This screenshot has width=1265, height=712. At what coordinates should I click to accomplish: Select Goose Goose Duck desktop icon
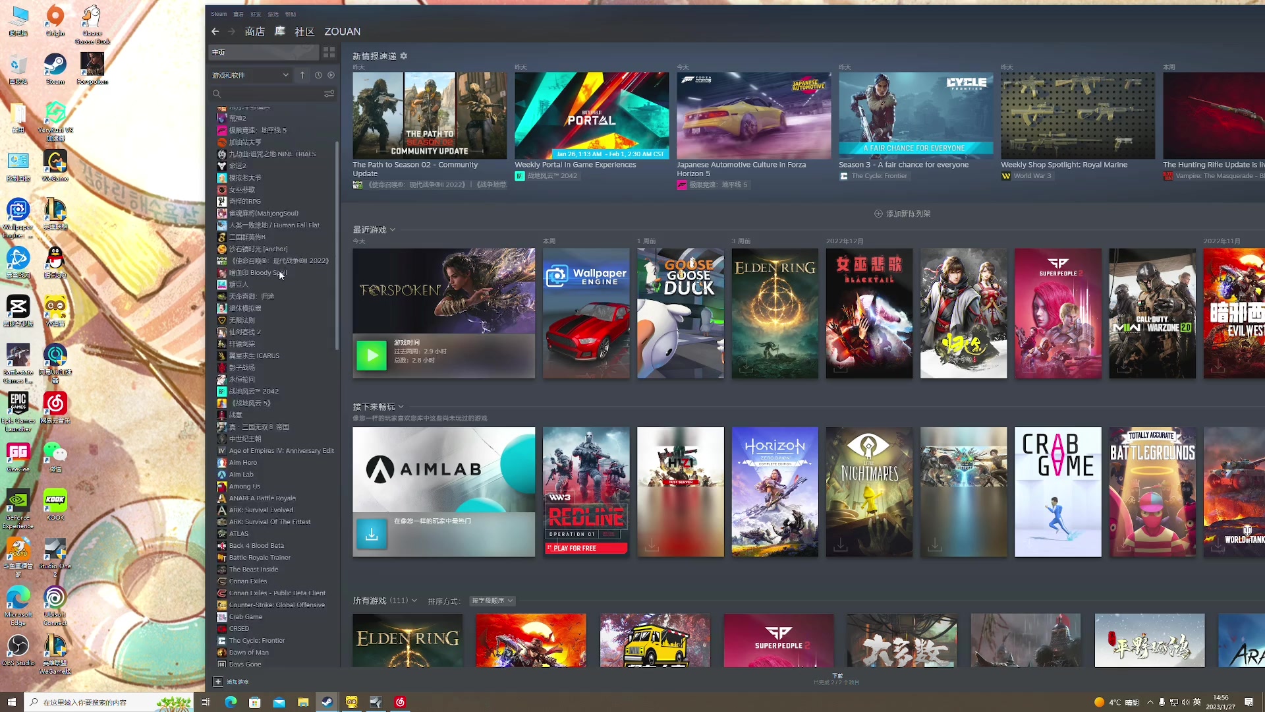pos(92,25)
